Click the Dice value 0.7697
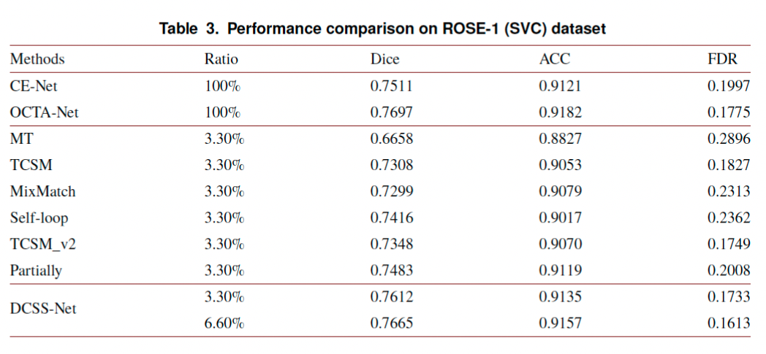The width and height of the screenshot is (766, 354). [x=392, y=112]
